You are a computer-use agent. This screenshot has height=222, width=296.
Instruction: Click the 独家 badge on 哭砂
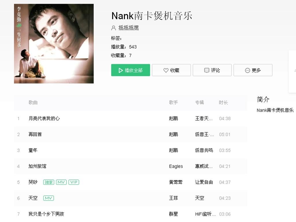(49, 182)
